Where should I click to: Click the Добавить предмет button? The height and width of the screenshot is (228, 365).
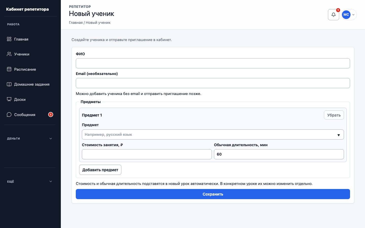(x=100, y=170)
